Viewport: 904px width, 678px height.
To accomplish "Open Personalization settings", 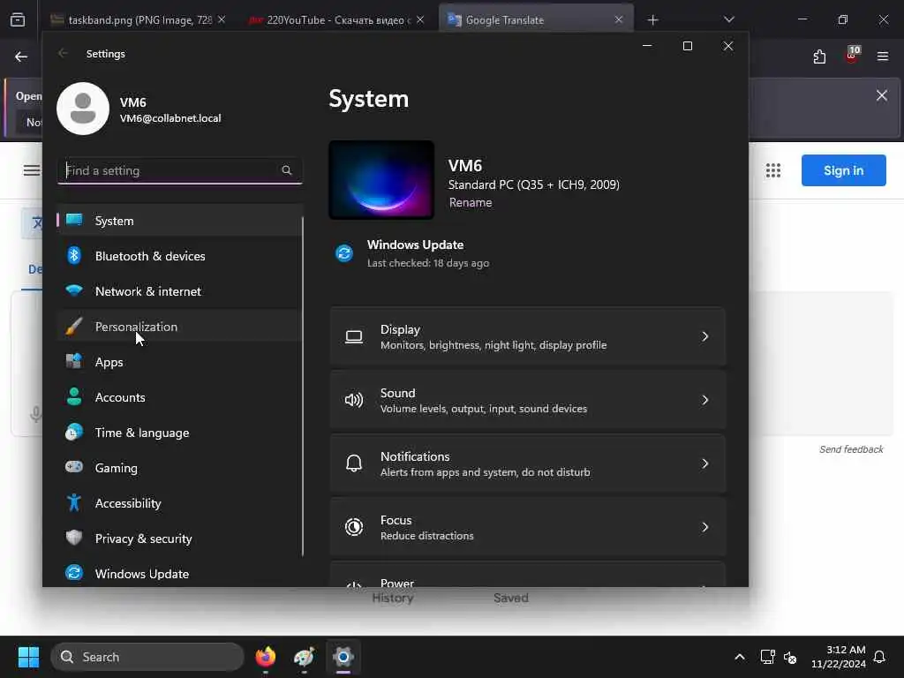I will click(179, 327).
